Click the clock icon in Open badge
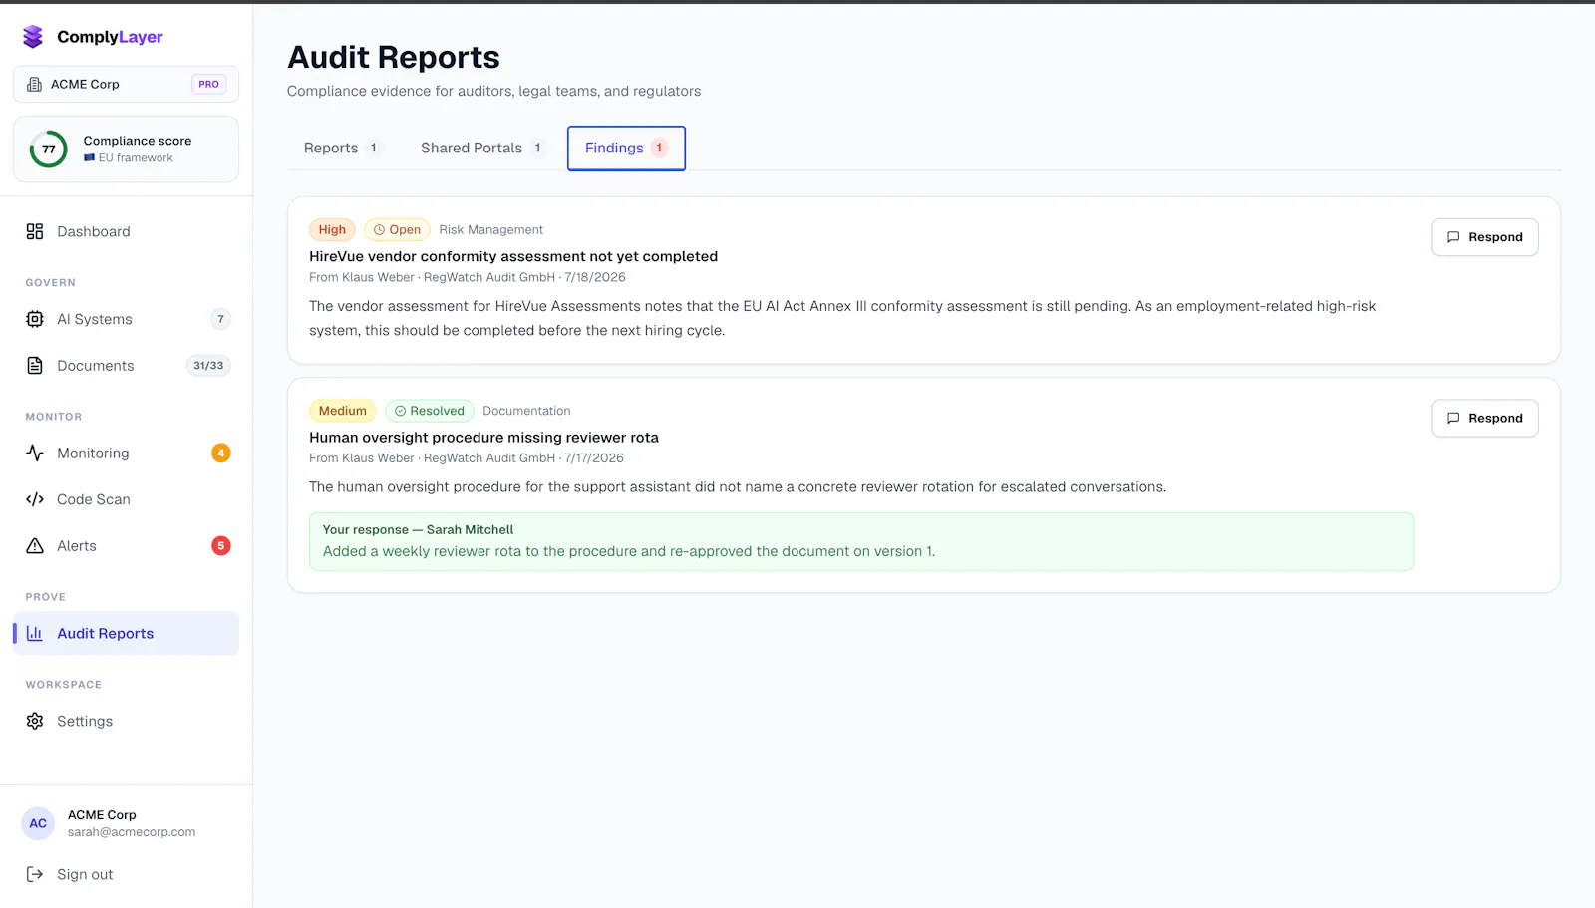This screenshot has width=1595, height=908. [380, 230]
